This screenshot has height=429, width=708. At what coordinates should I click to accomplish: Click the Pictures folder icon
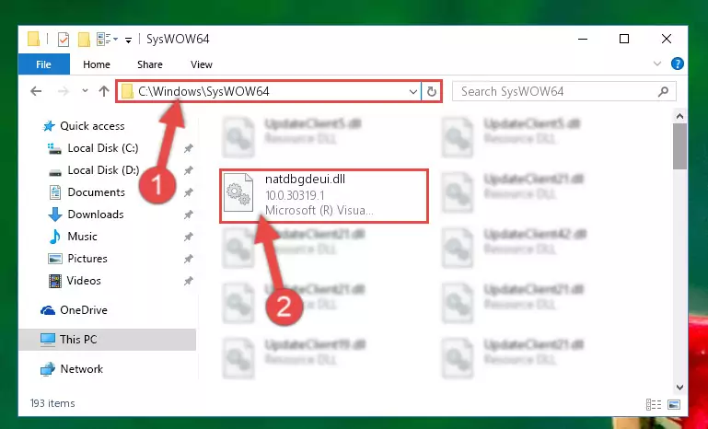55,259
